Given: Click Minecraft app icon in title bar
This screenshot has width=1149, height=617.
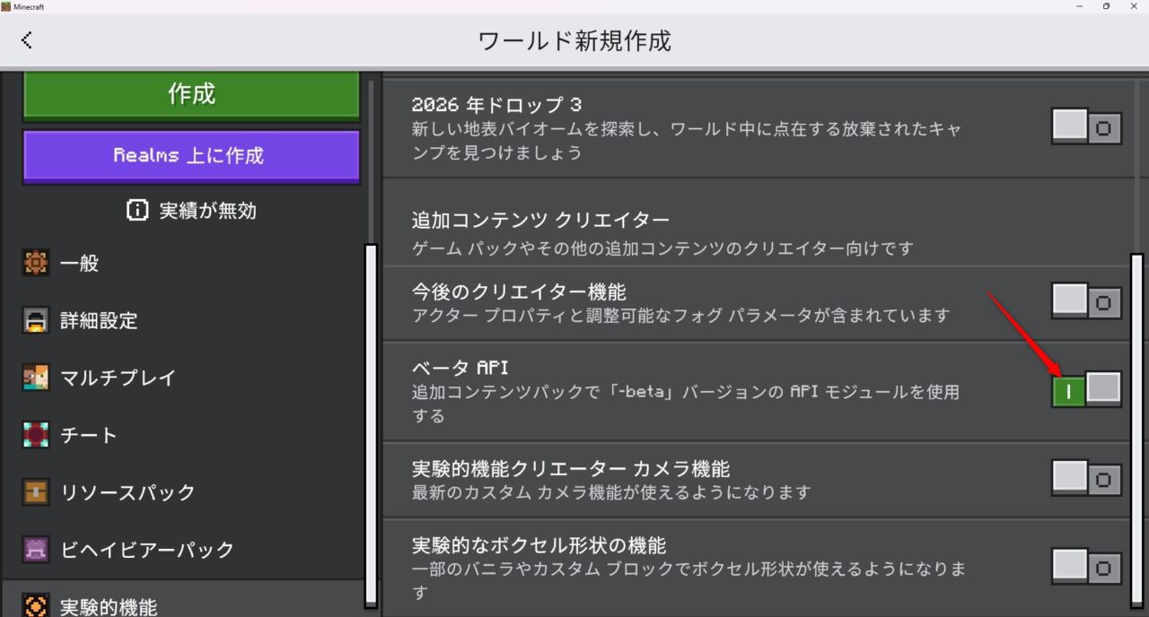Looking at the screenshot, I should (x=6, y=6).
